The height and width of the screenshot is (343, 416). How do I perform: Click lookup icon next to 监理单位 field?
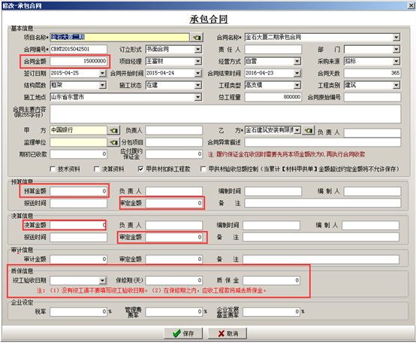tap(114, 142)
